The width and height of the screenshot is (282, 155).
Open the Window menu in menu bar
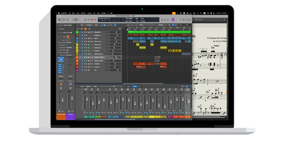click(x=103, y=13)
